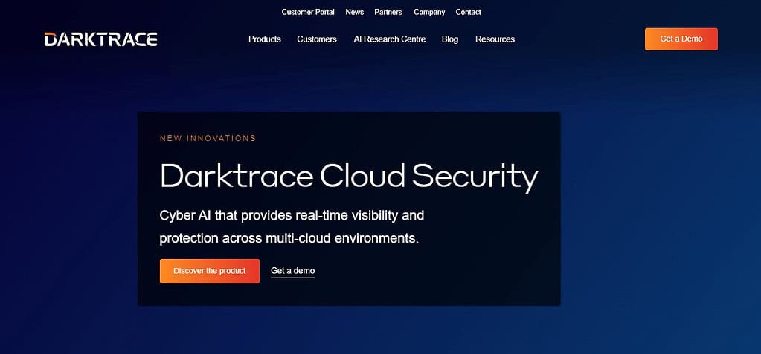Open the Contact page
Screen dimensions: 761x354
(468, 12)
